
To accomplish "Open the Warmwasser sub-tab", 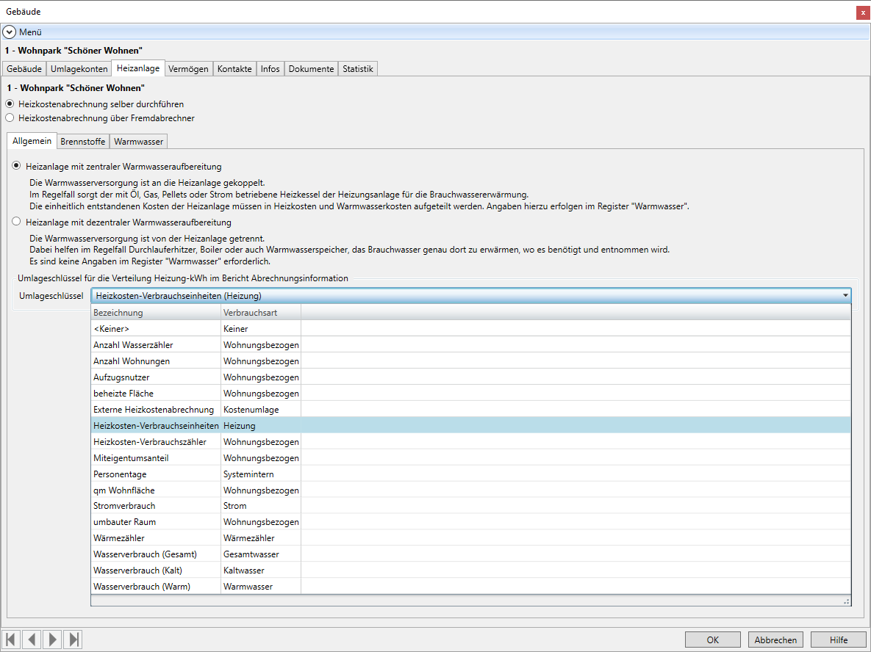I will 138,141.
